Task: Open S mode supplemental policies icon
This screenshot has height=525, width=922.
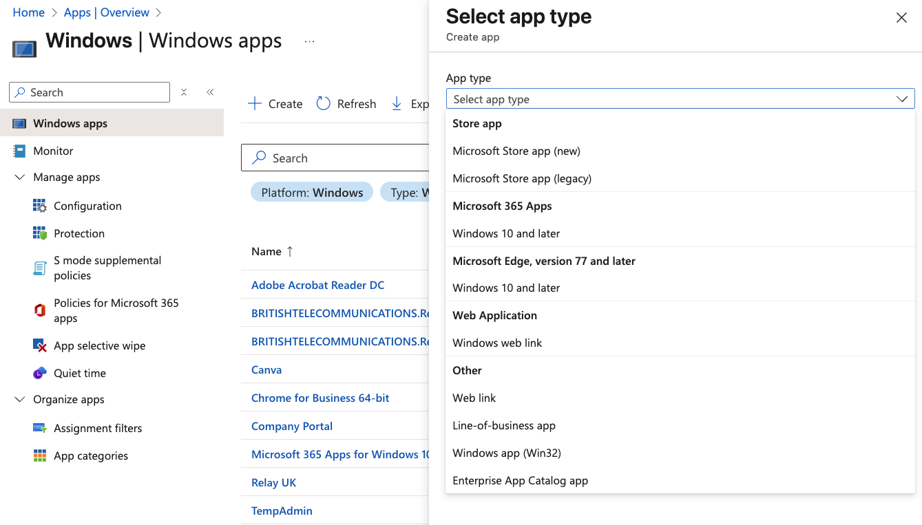Action: point(39,268)
